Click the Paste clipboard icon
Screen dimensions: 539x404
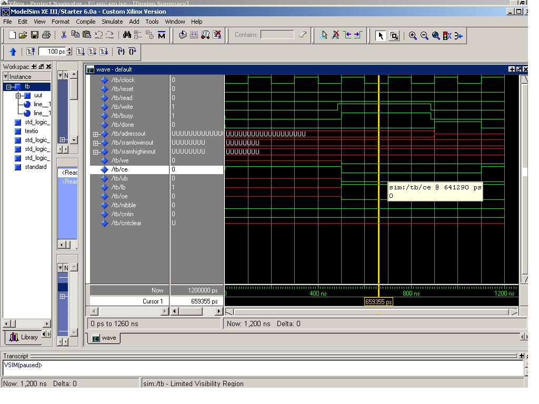(87, 34)
